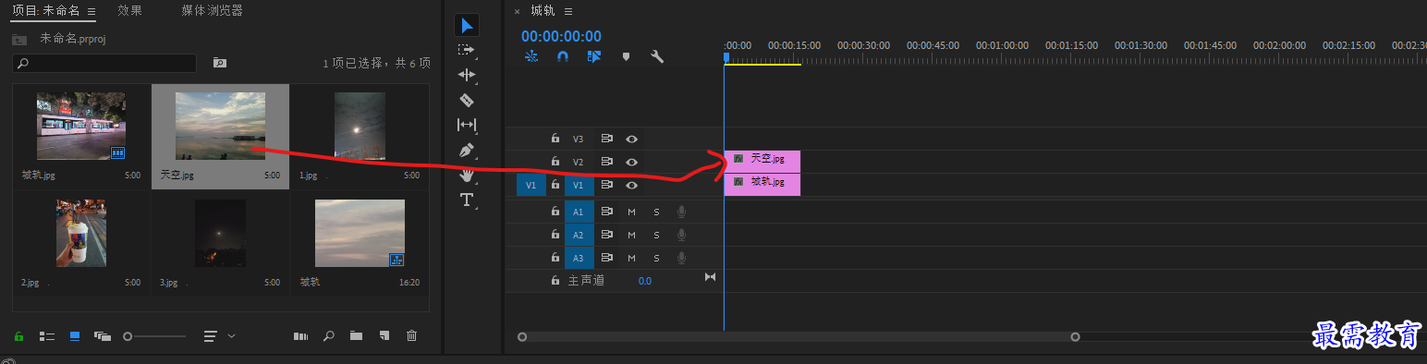
Task: Solo audio track A1
Action: pos(657,212)
